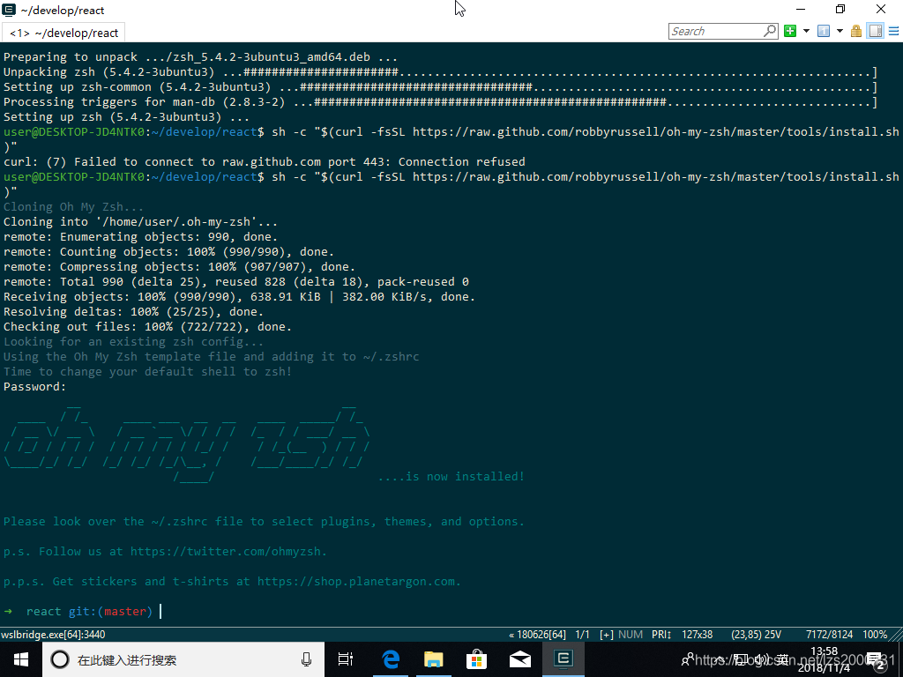Launch Microsoft Edge from the taskbar

click(391, 659)
